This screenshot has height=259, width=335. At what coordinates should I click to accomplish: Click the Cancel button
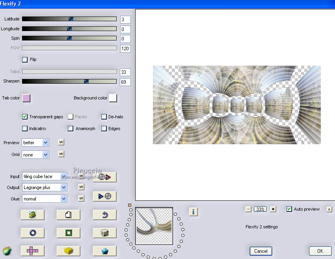point(261,251)
